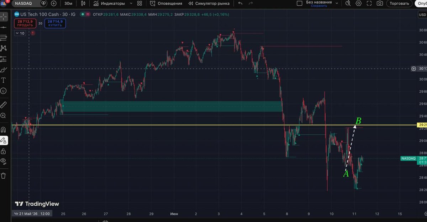Select the ruler measure tool
The width and height of the screenshot is (427, 222).
(x=4, y=104)
